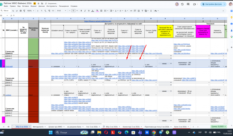Viewport: 233px width, 136px height.
Task: Open the text color picker
Action: click(x=93, y=11)
